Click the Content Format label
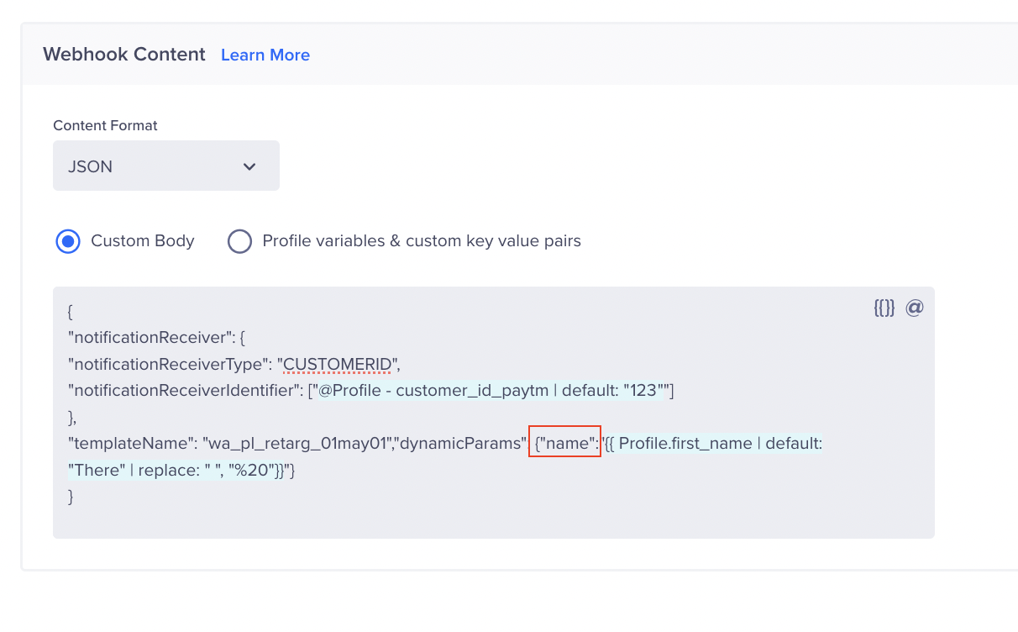Screen dimensions: 1018x632 (x=106, y=125)
